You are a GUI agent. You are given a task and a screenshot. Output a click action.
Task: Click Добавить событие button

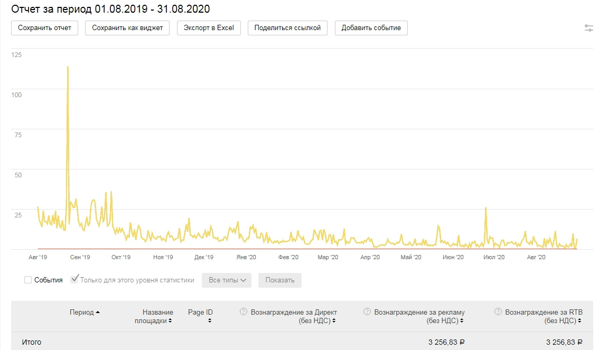(371, 27)
